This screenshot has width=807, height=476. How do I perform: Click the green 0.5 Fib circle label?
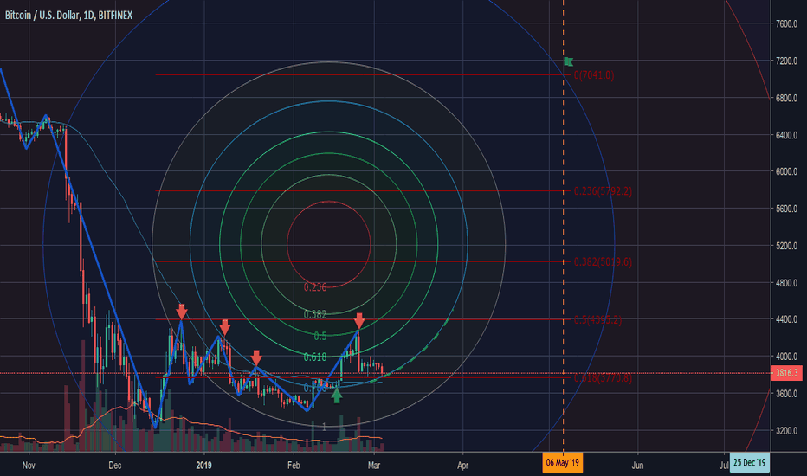pos(320,336)
